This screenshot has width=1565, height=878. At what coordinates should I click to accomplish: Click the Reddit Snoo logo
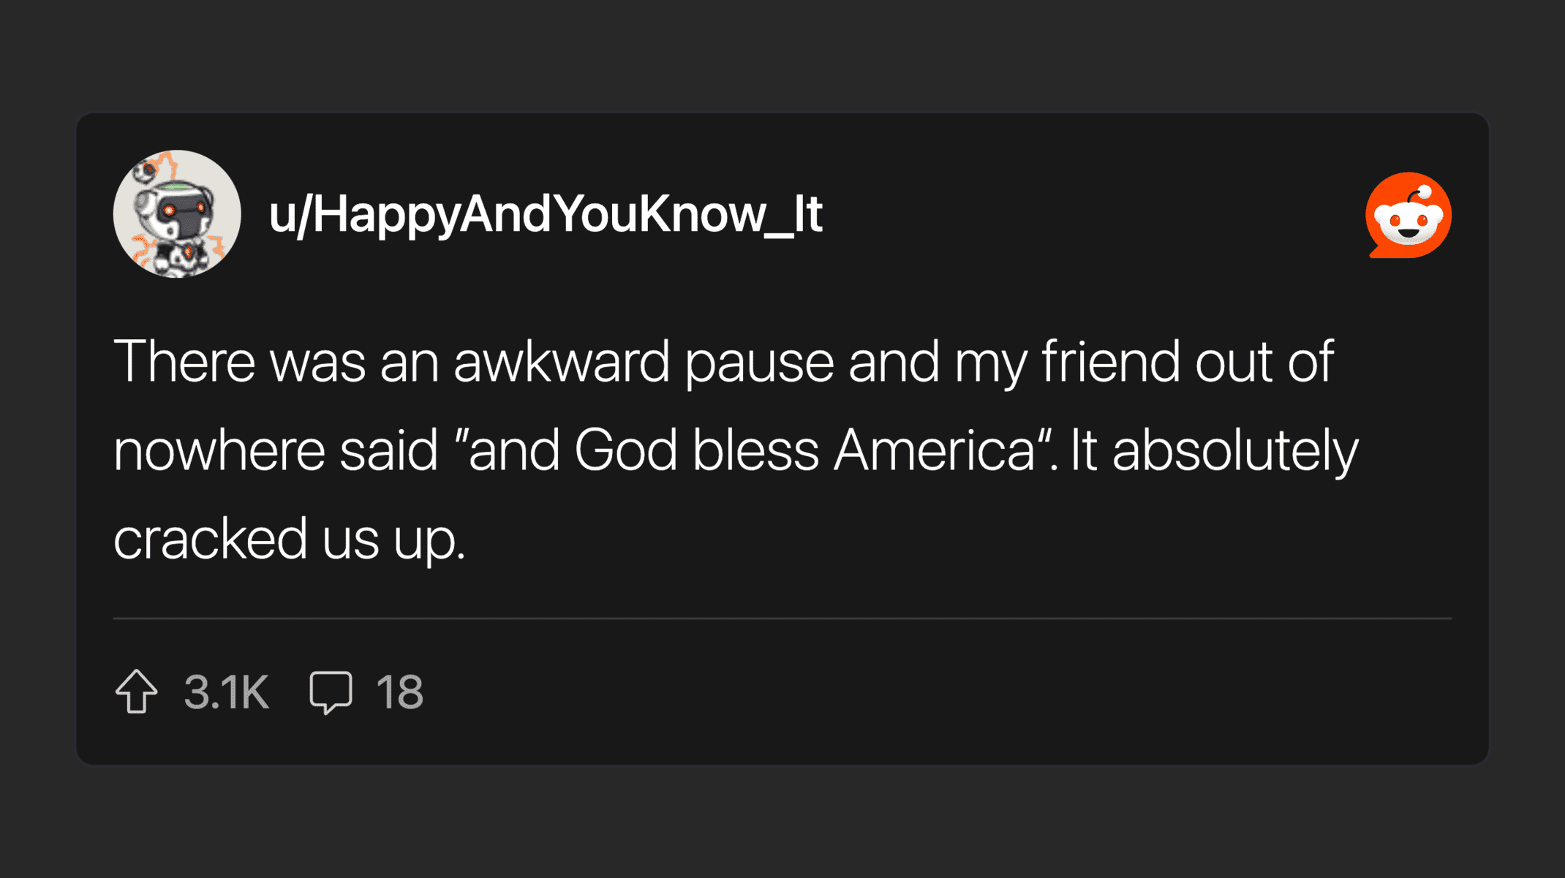1408,215
